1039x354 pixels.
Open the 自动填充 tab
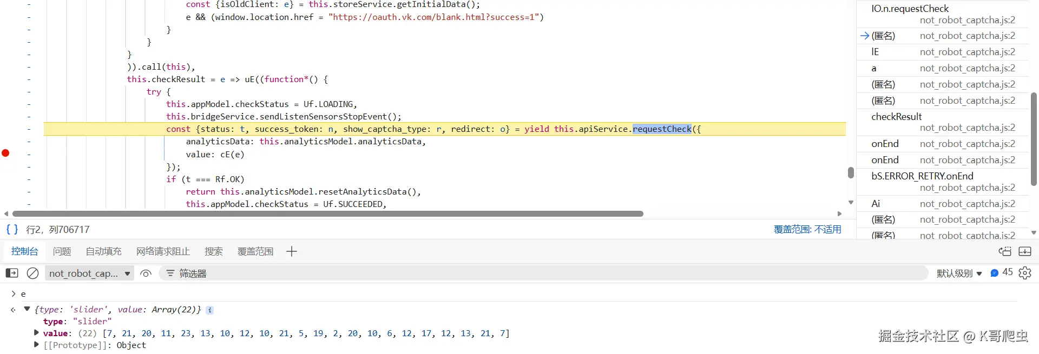pyautogui.click(x=103, y=251)
